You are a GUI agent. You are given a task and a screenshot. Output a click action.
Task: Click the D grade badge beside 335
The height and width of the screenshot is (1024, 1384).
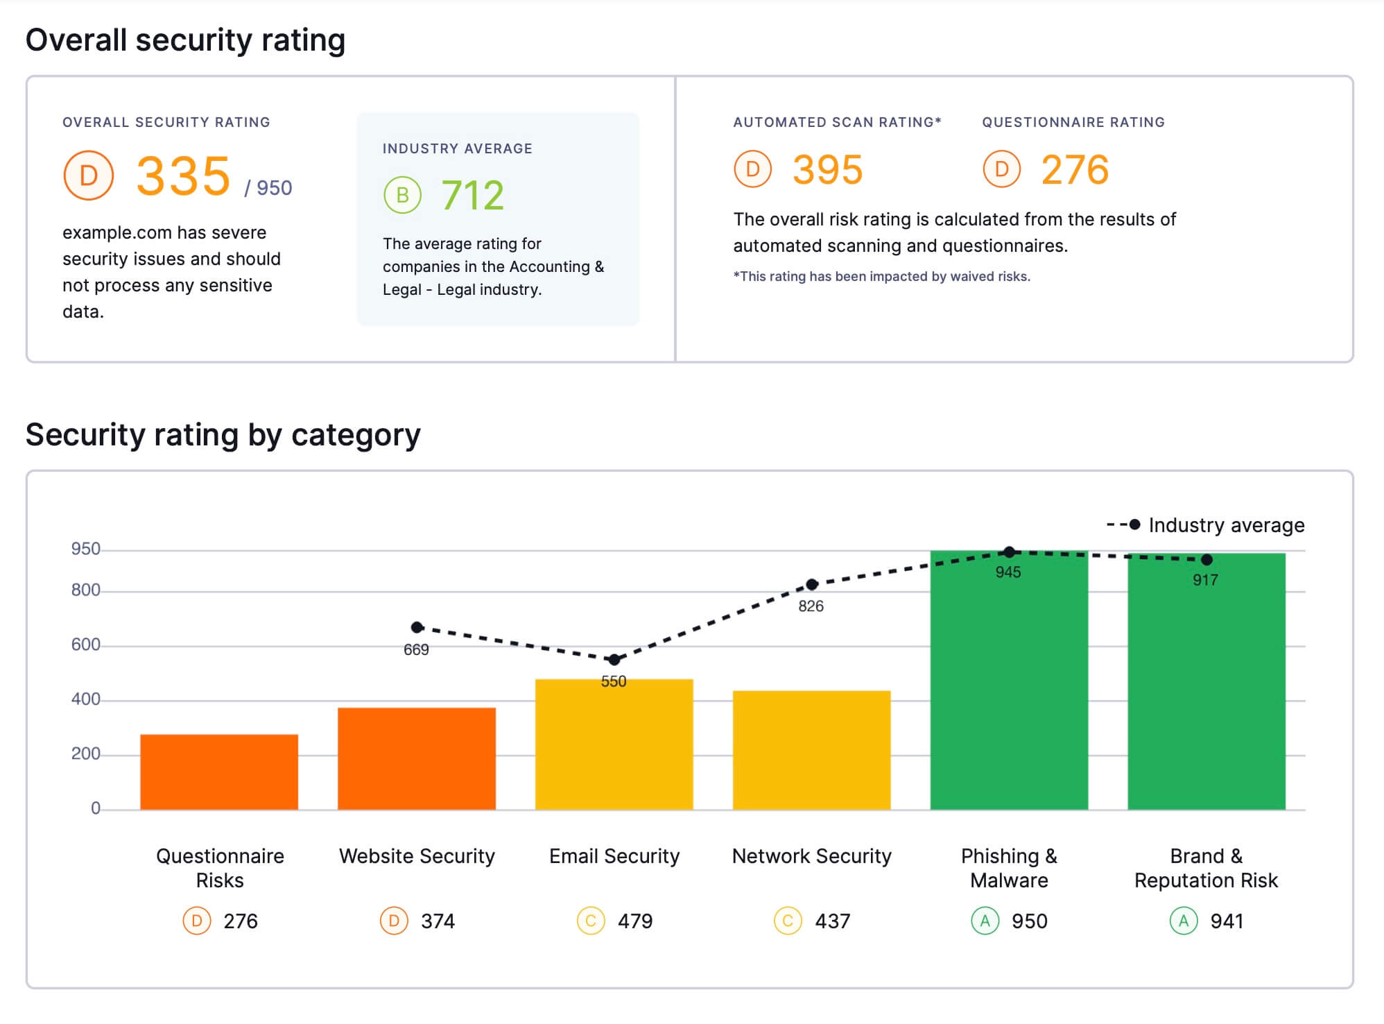coord(88,176)
